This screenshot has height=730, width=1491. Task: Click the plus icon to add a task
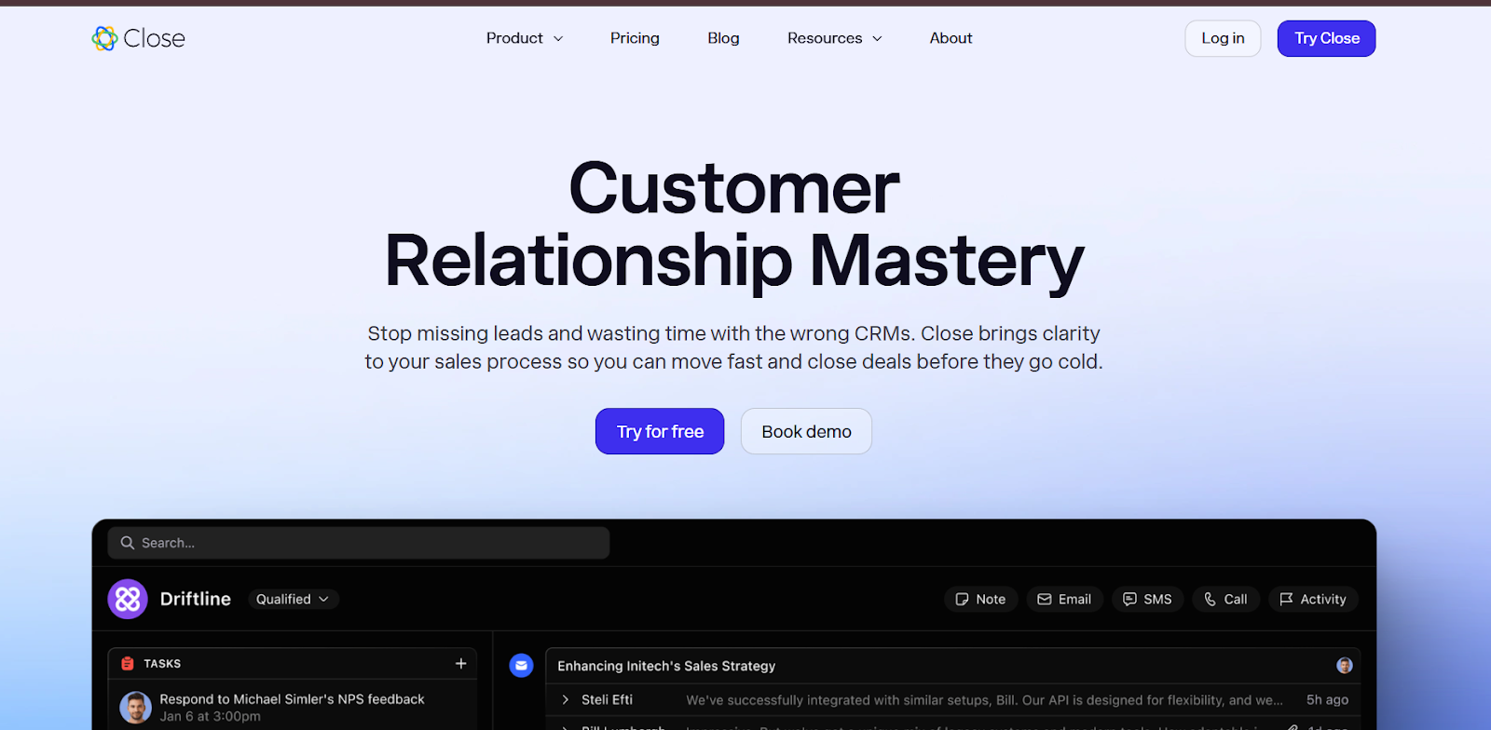pos(460,663)
